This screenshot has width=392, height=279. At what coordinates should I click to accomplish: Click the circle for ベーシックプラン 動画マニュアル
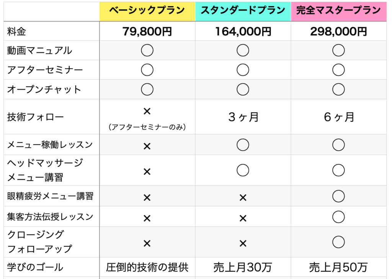point(147,50)
